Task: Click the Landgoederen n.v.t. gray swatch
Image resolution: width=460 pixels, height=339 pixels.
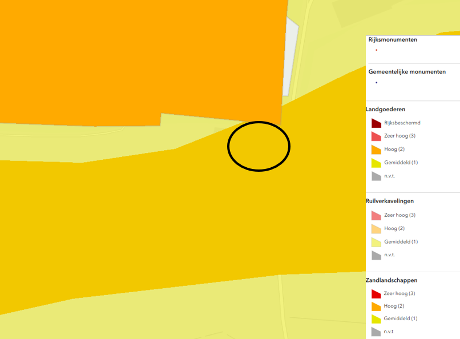Action: (376, 176)
